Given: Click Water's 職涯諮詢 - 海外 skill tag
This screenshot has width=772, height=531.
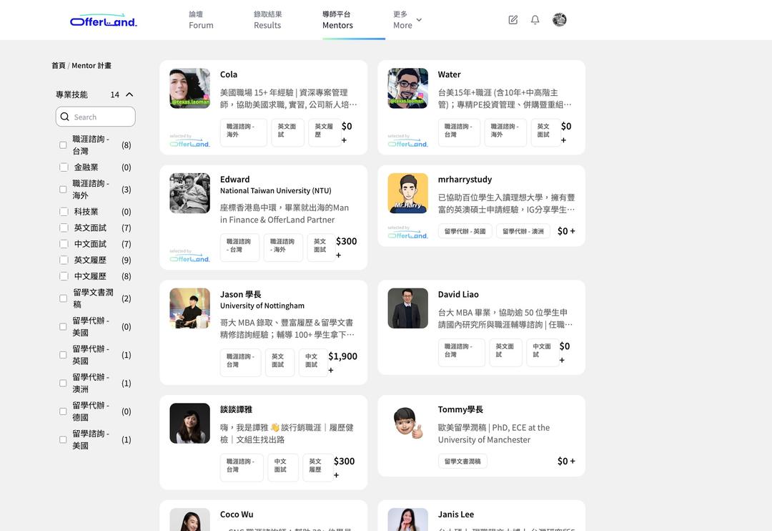Looking at the screenshot, I should (505, 132).
